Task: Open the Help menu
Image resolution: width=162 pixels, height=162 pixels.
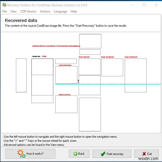Action: (x=74, y=11)
